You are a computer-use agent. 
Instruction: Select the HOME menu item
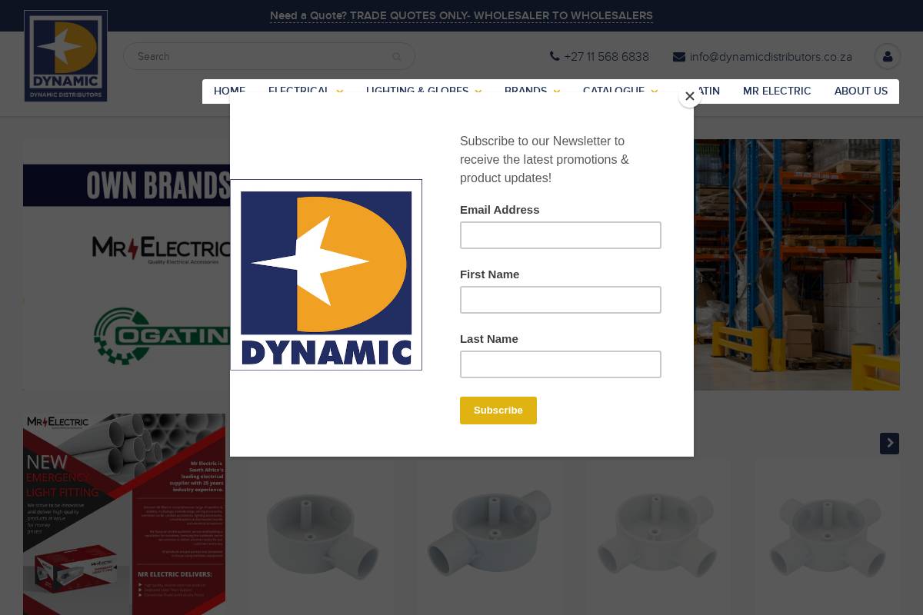(229, 91)
